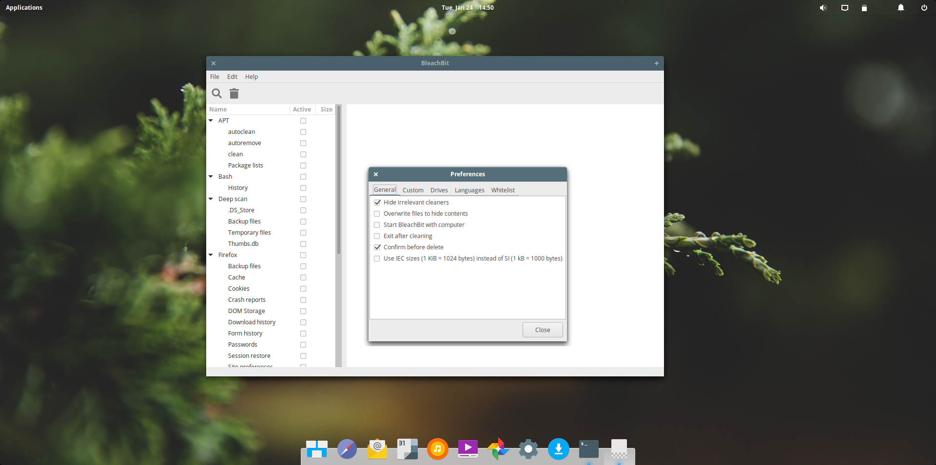This screenshot has height=465, width=936.
Task: Collapse the Deep scan tree group
Action: pos(211,199)
